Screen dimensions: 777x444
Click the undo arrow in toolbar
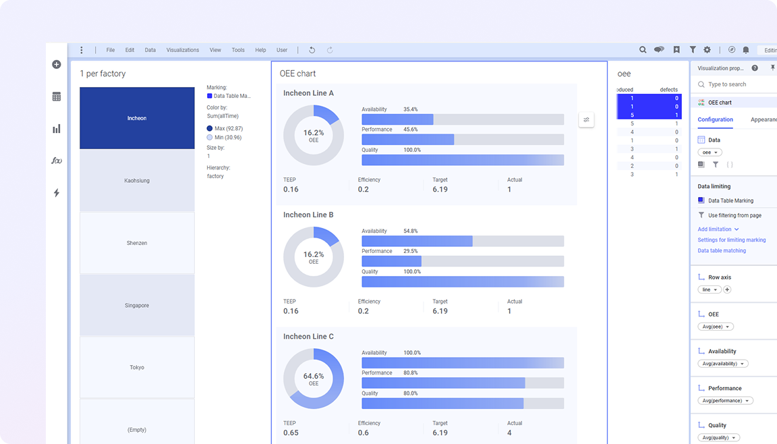pyautogui.click(x=312, y=50)
